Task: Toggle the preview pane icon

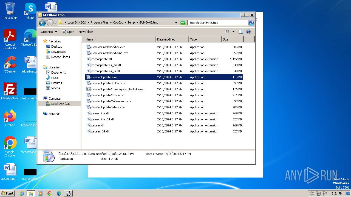Action: click(241, 32)
